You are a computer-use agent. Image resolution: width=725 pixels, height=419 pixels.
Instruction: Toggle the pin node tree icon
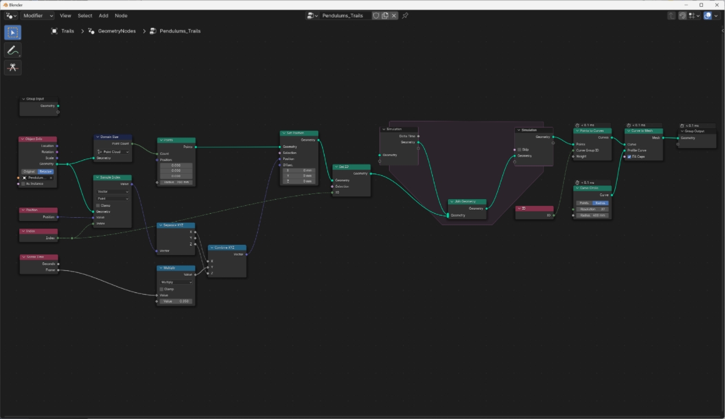[x=405, y=16]
